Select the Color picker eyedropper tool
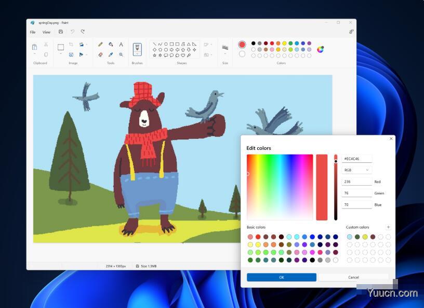Image resolution: width=424 pixels, height=308 pixels. 111,54
